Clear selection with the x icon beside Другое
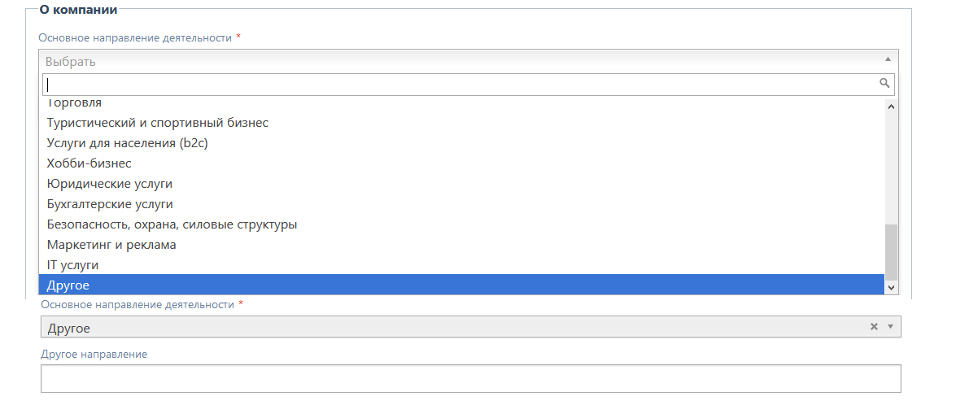 tap(874, 327)
